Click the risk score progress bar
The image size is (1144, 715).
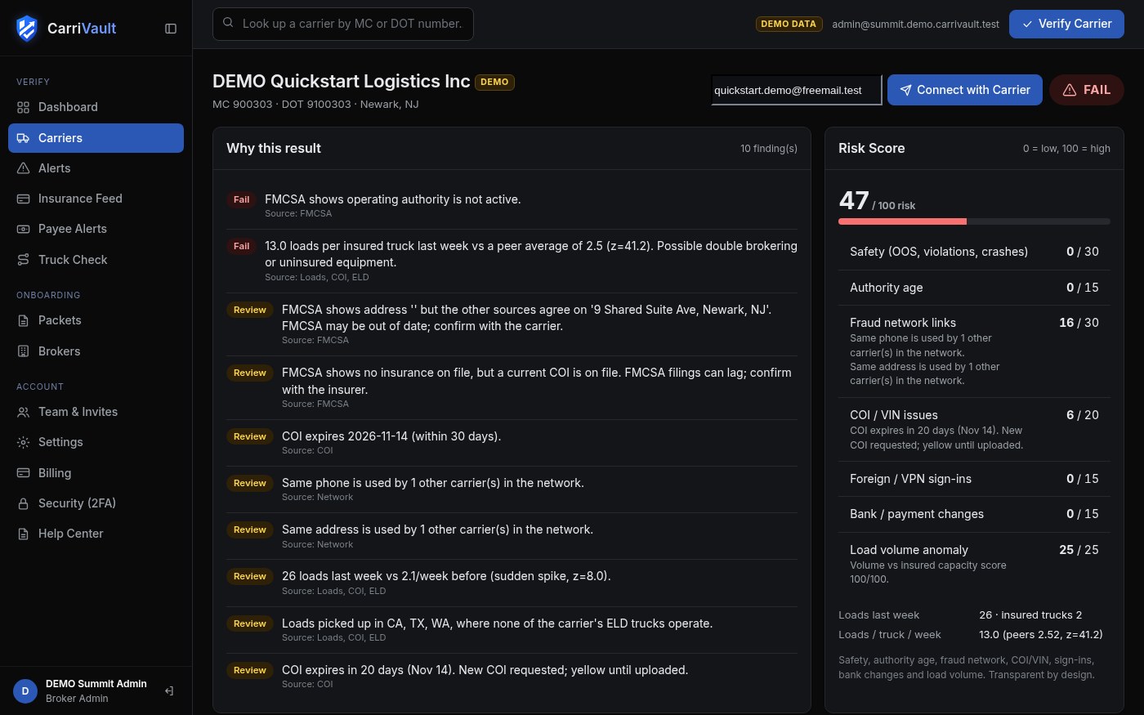click(x=974, y=221)
